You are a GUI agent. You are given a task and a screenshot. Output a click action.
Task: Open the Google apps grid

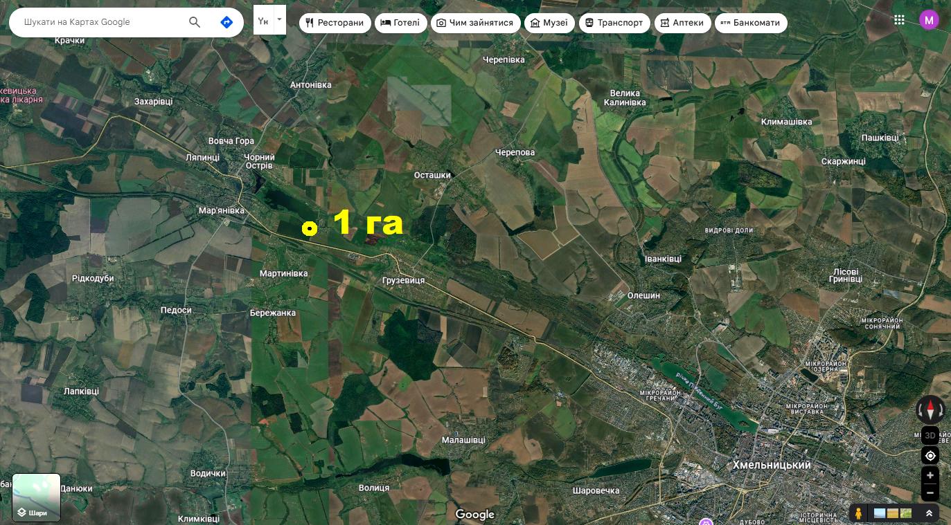pyautogui.click(x=899, y=20)
